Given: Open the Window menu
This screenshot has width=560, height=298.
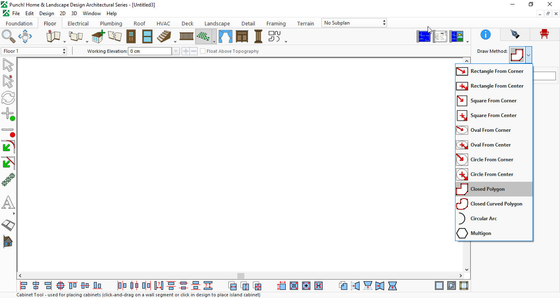Looking at the screenshot, I should [92, 14].
